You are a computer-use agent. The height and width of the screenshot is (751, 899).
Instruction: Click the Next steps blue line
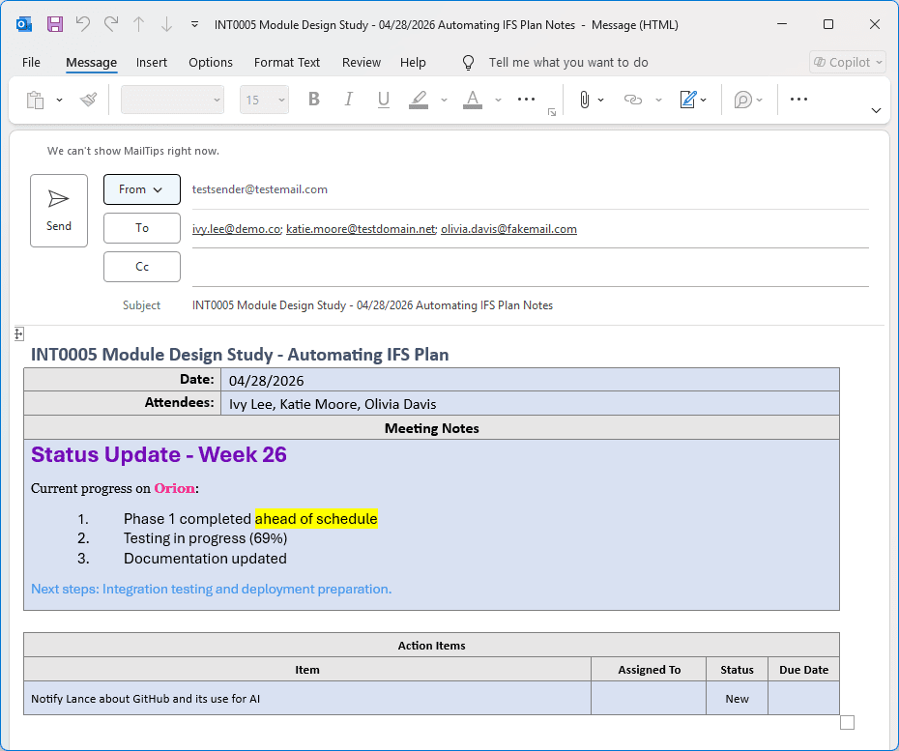[x=211, y=589]
